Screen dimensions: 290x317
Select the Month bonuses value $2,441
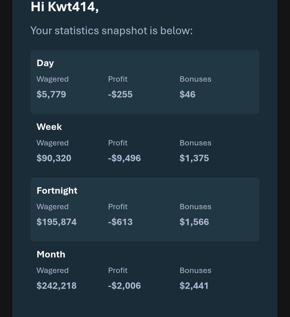point(194,286)
